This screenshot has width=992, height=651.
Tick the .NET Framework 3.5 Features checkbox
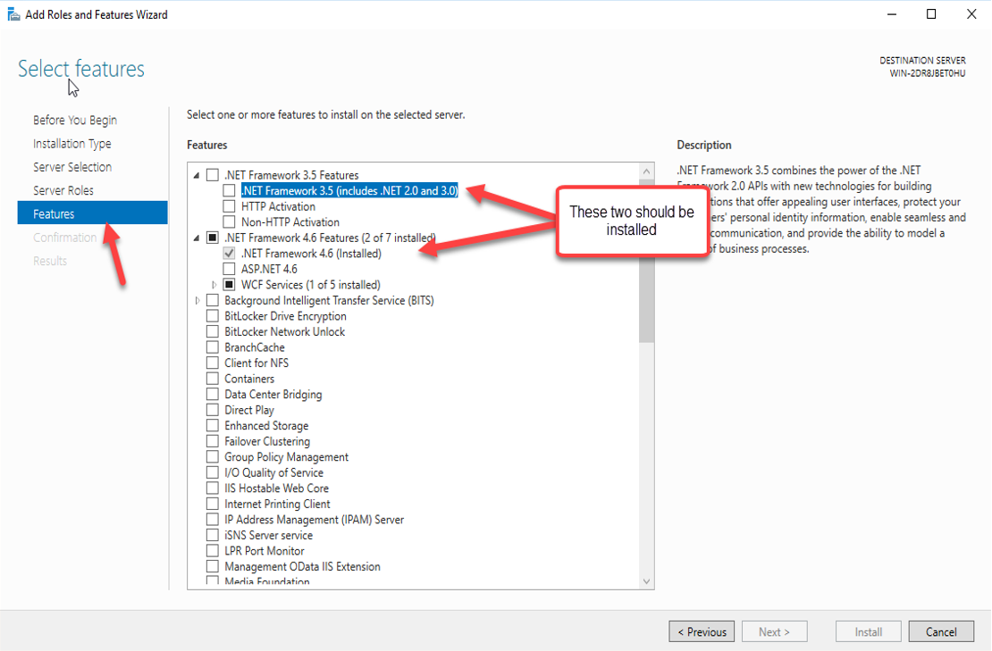[213, 175]
